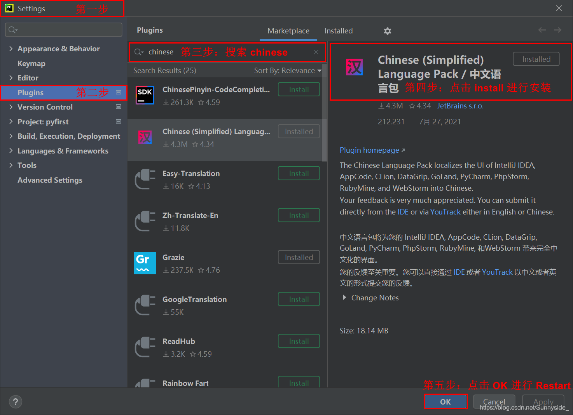This screenshot has width=573, height=415.
Task: Switch to the Marketplace tab
Action: [x=288, y=31]
